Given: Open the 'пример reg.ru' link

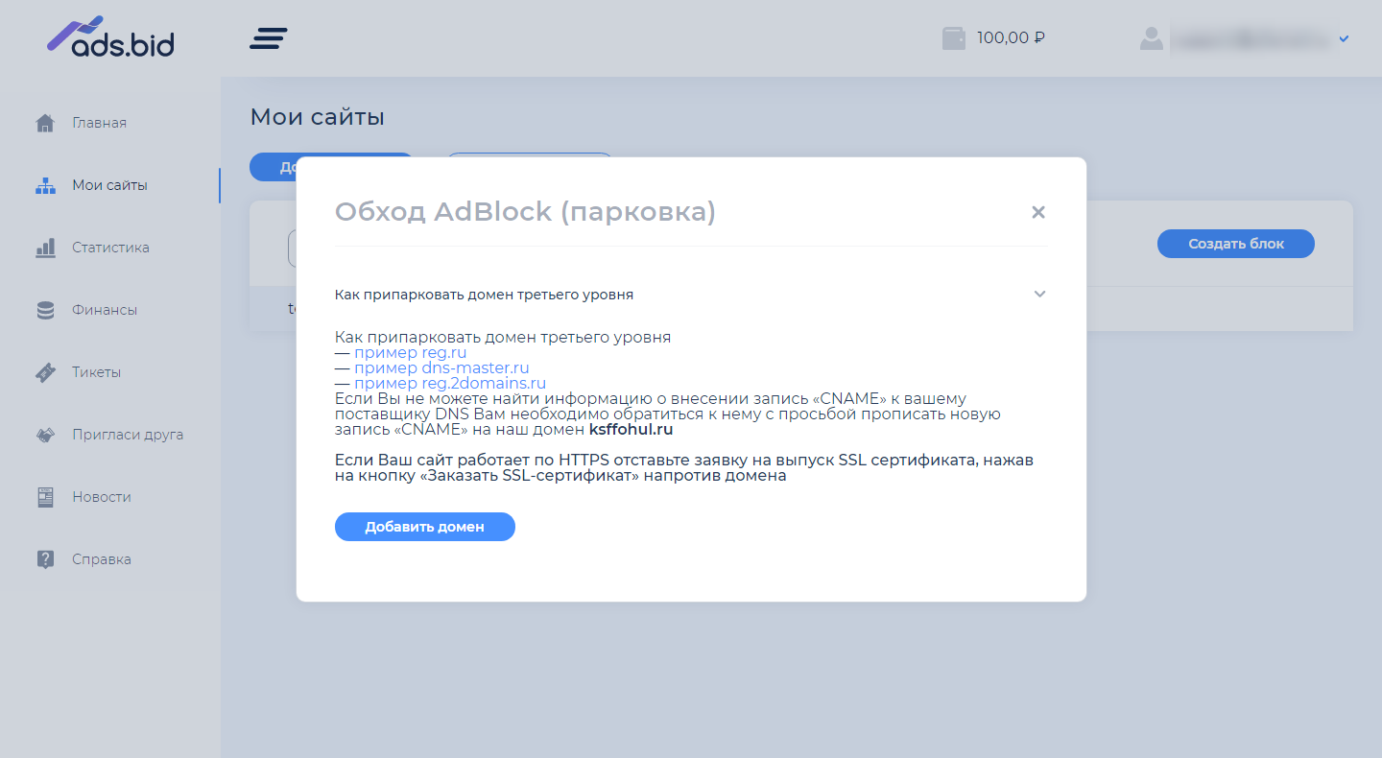Looking at the screenshot, I should point(411,352).
